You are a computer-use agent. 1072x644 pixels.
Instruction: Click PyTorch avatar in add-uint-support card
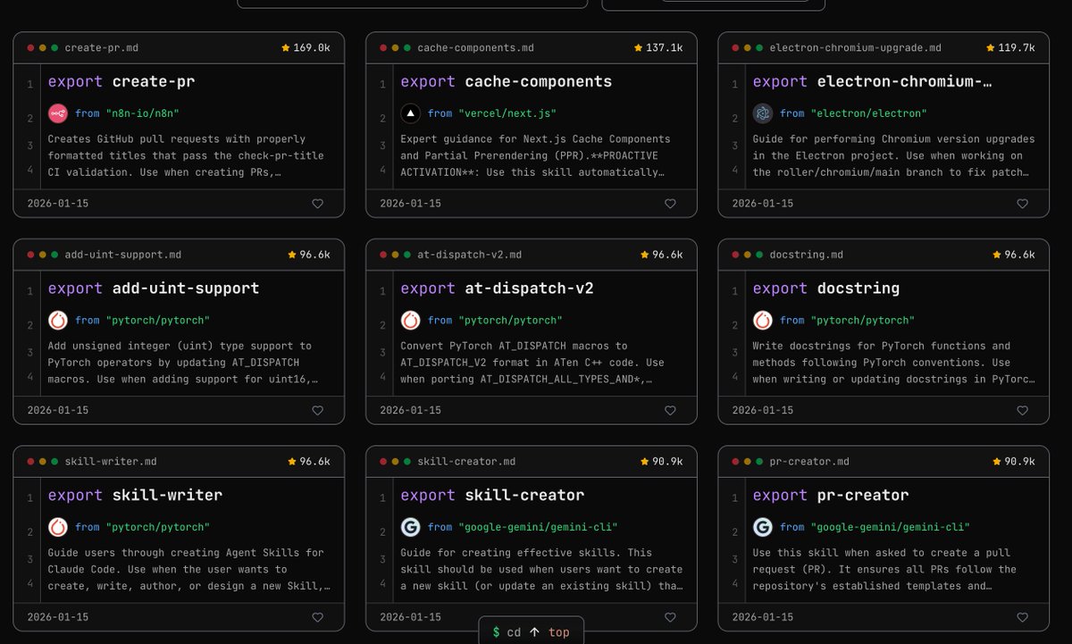pos(58,321)
